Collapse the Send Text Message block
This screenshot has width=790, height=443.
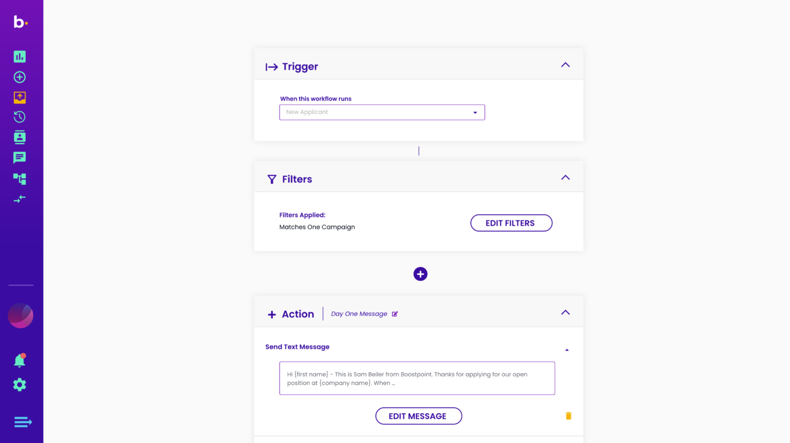567,349
